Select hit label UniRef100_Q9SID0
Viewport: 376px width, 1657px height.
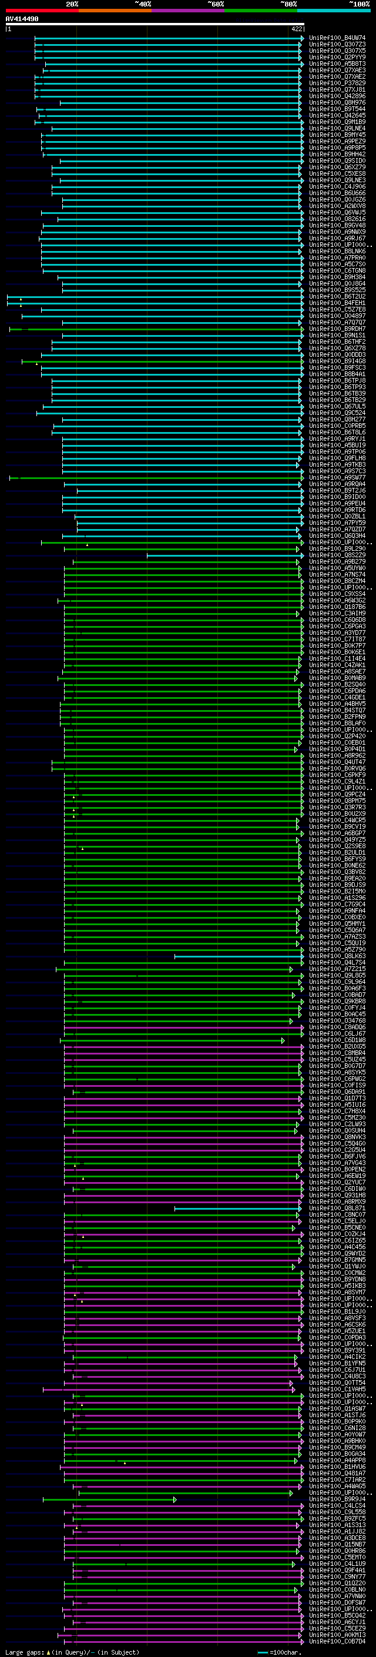click(337, 161)
